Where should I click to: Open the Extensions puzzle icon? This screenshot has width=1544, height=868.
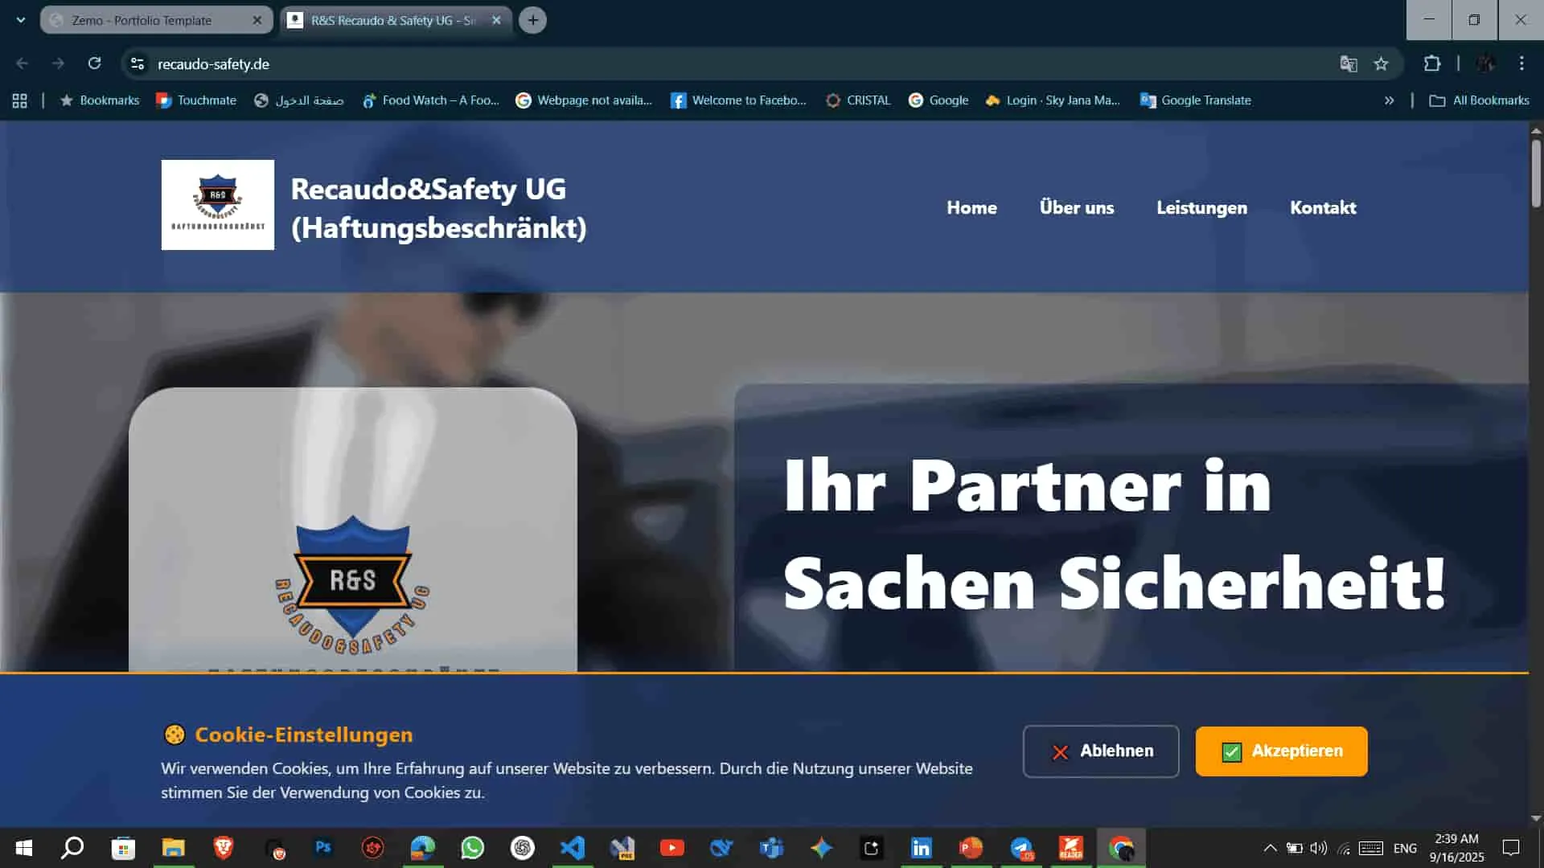[1431, 63]
